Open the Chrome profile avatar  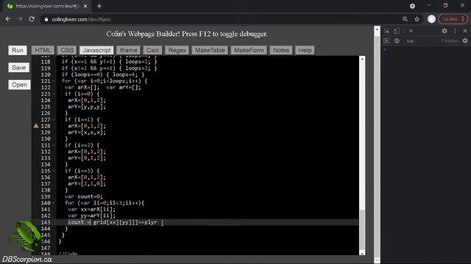pos(431,19)
